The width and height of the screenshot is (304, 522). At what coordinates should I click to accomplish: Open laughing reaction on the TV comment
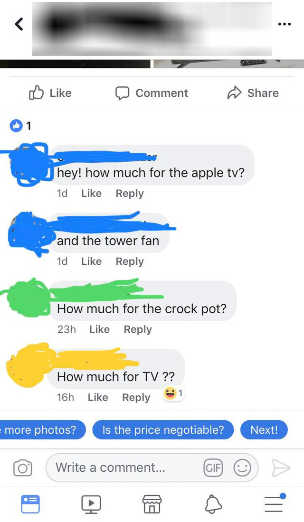click(x=173, y=393)
